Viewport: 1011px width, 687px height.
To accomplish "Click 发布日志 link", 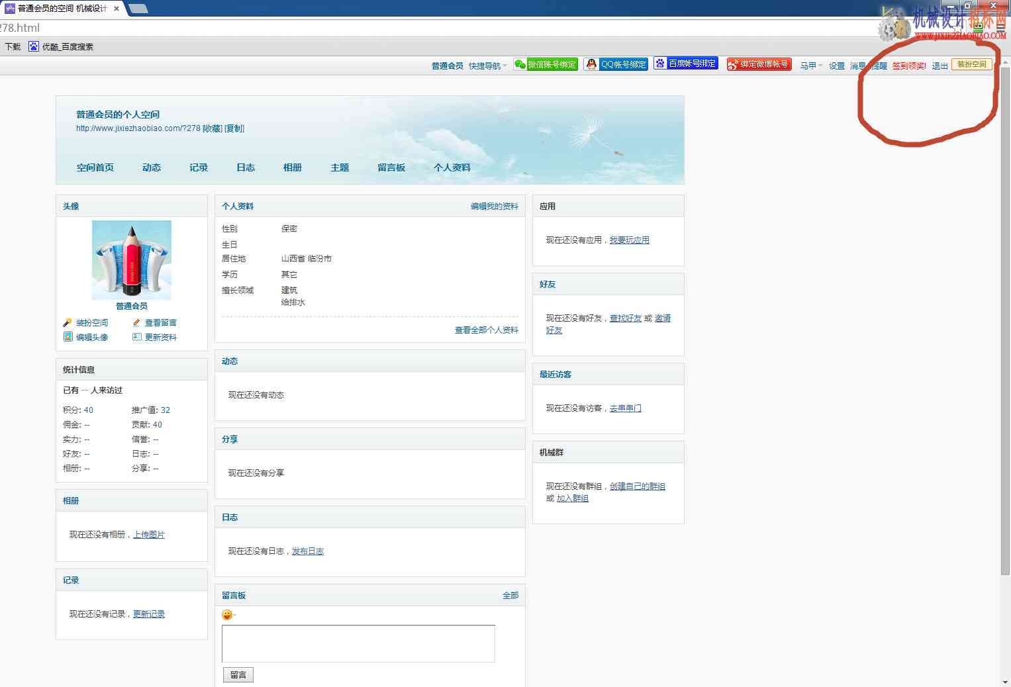I will click(x=308, y=551).
